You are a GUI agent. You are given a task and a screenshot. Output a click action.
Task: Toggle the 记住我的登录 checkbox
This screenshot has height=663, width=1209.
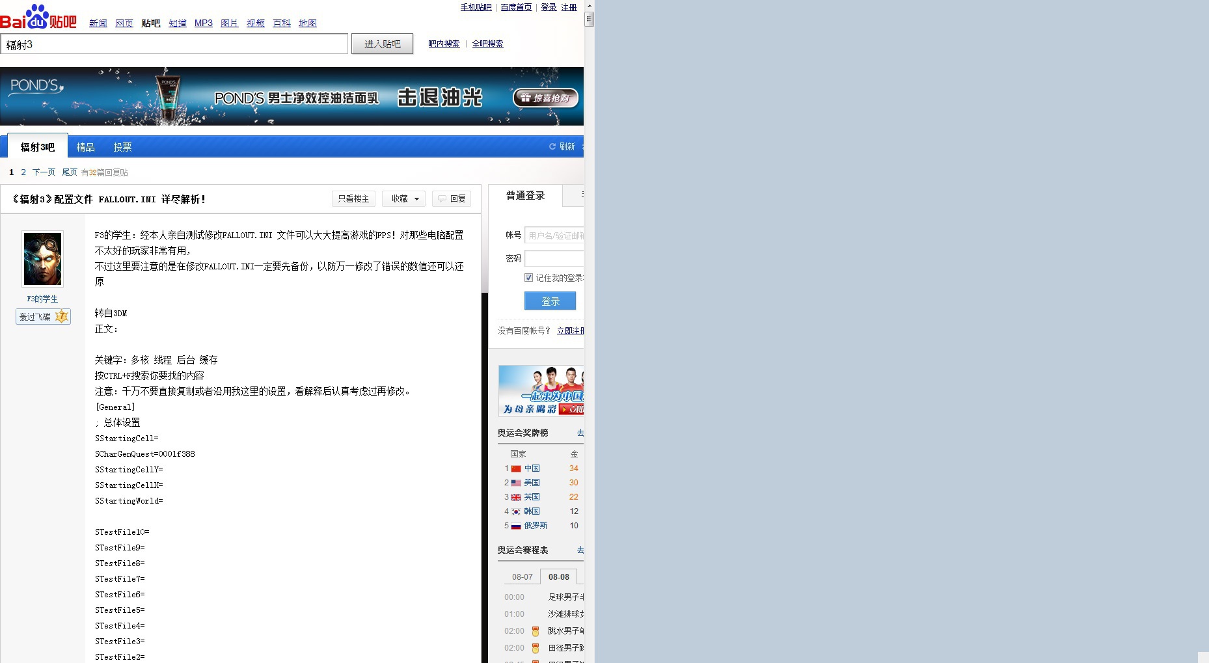[528, 278]
